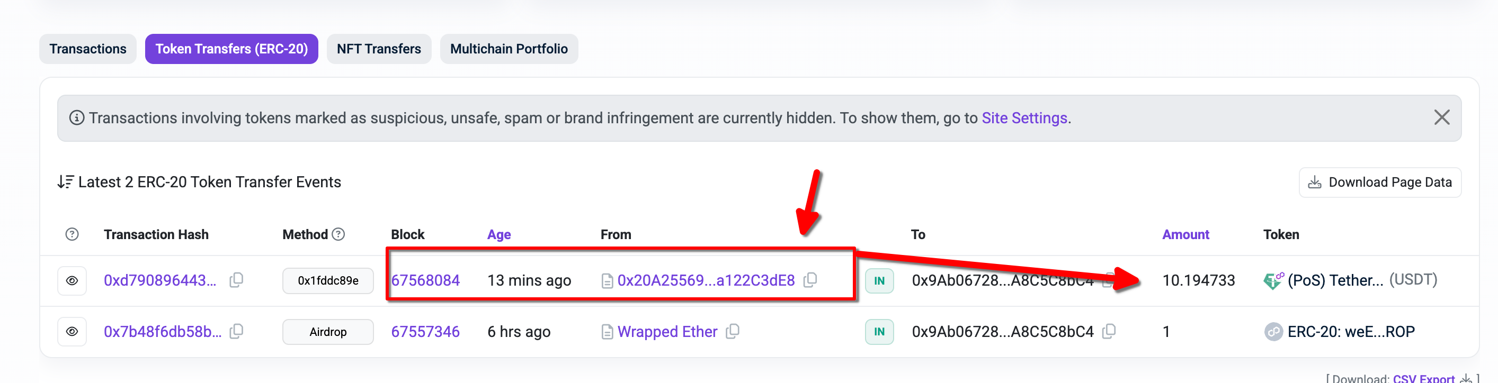The image size is (1498, 383).
Task: Copy transaction hash 0xd790896443
Action: [236, 280]
